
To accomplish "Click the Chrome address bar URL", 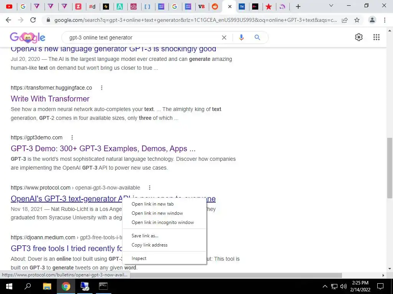I will (x=195, y=20).
